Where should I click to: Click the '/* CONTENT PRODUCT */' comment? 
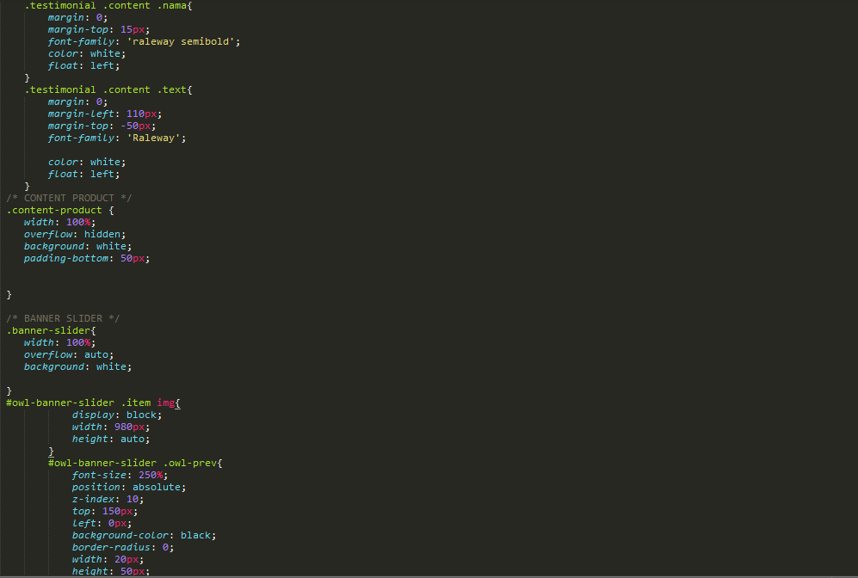(x=69, y=198)
